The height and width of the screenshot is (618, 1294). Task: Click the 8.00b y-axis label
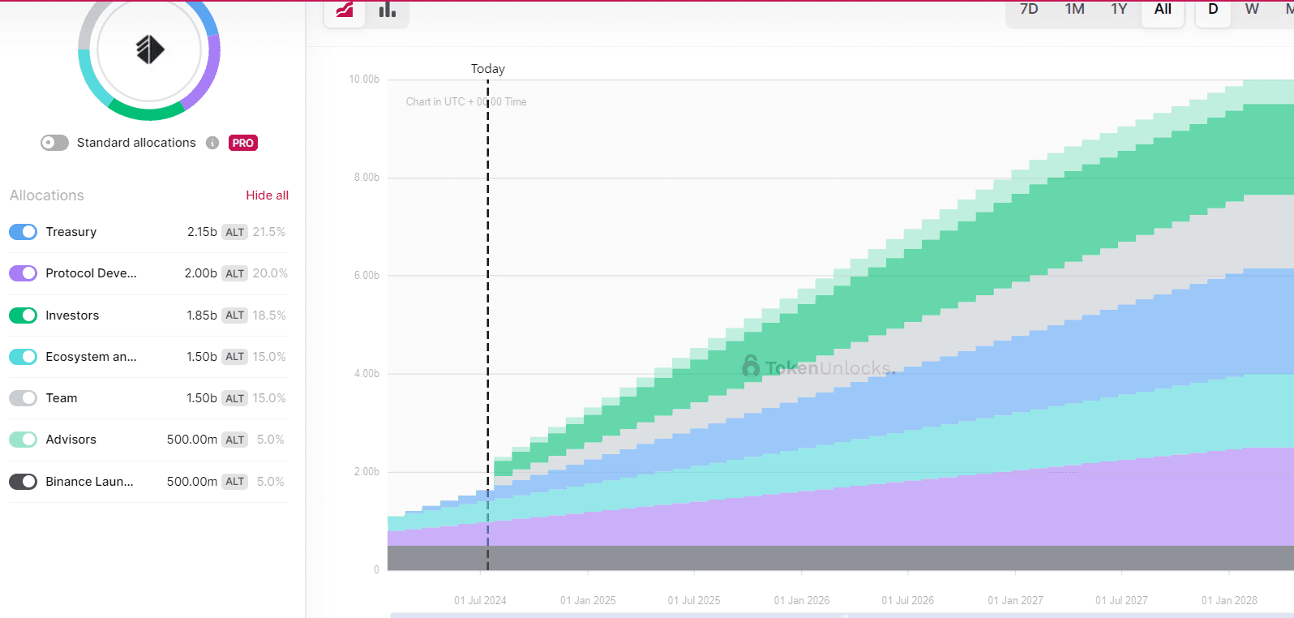click(366, 178)
